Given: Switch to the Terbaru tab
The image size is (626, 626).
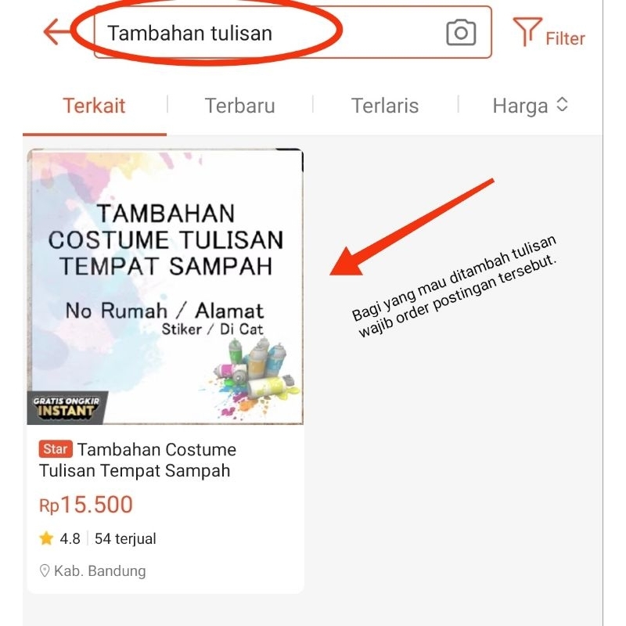Looking at the screenshot, I should point(239,106).
